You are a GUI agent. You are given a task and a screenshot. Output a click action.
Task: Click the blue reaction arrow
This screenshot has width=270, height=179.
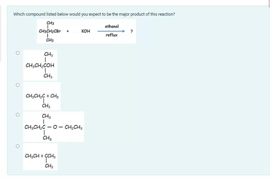point(111,31)
